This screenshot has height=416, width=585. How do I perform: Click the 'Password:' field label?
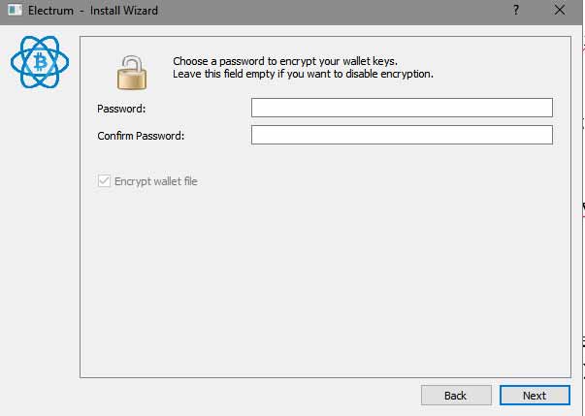click(121, 109)
